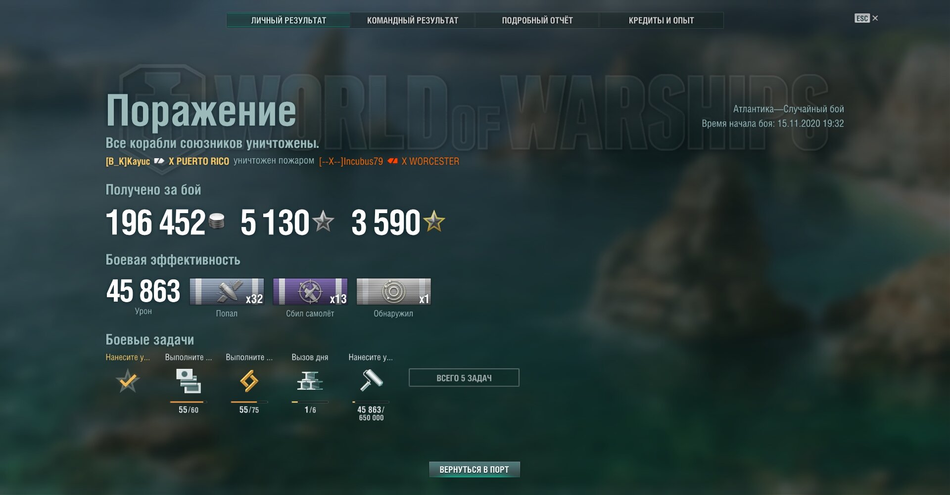Open the stacked containers mission icon 55/60
The width and height of the screenshot is (950, 495).
point(189,381)
